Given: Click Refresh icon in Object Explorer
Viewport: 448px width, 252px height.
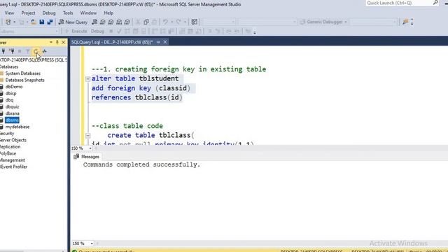Looking at the screenshot, I should [36, 51].
